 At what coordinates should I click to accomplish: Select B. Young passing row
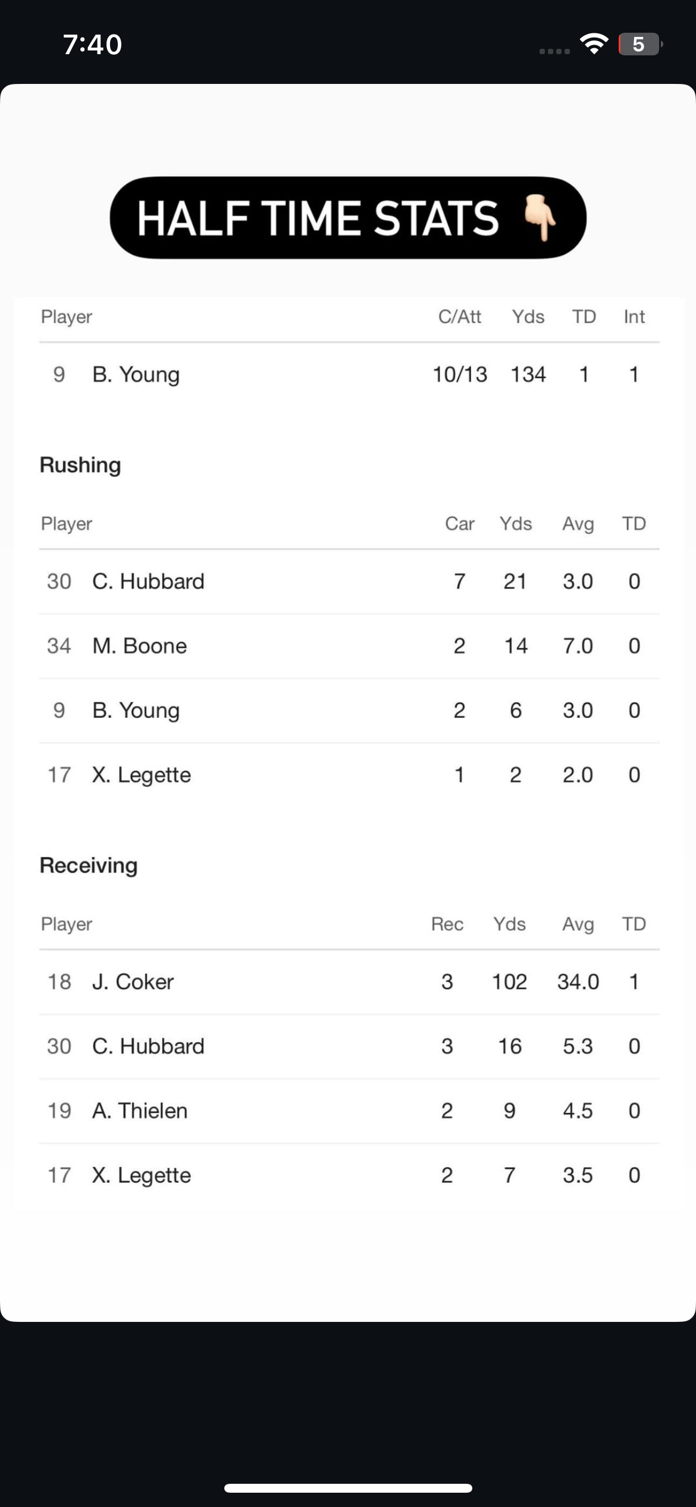tap(349, 374)
